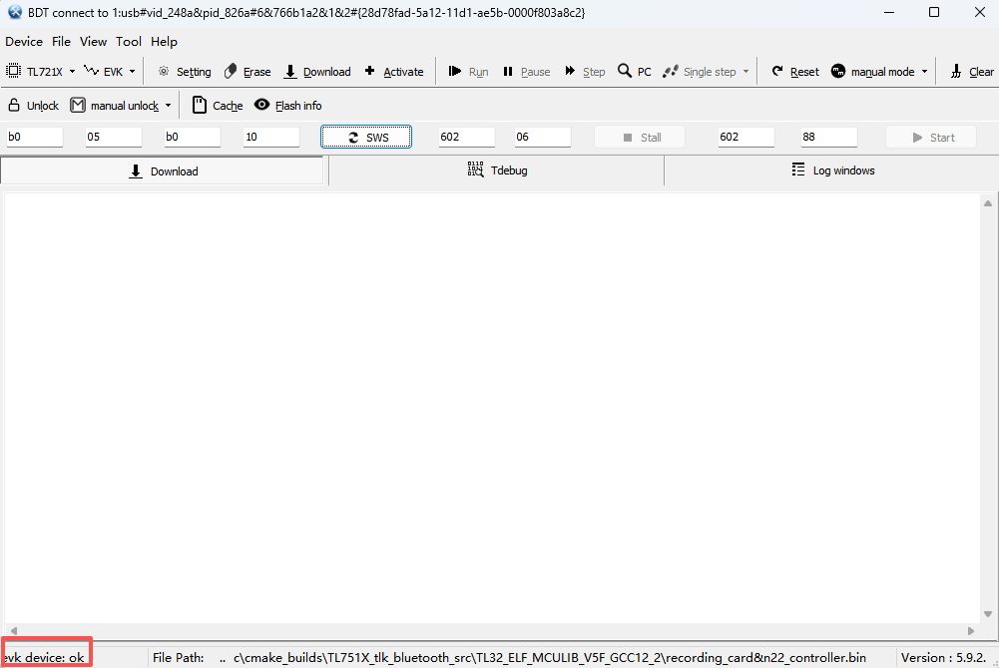Open the manual mode dropdown arrow
This screenshot has width=999, height=668.
point(924,71)
